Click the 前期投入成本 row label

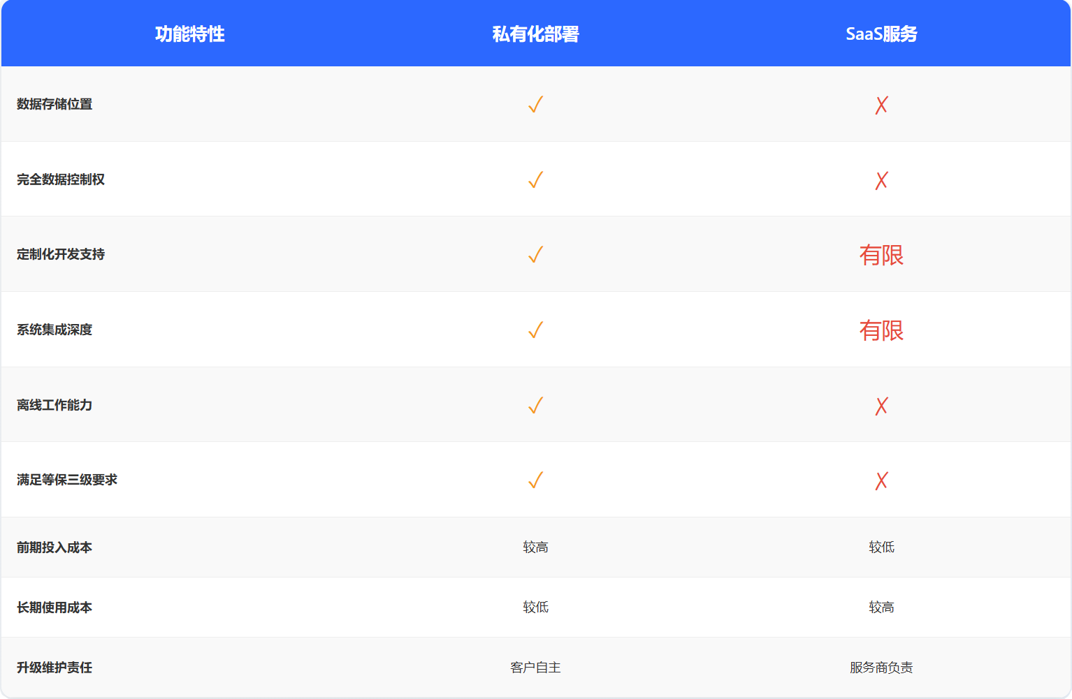point(55,547)
